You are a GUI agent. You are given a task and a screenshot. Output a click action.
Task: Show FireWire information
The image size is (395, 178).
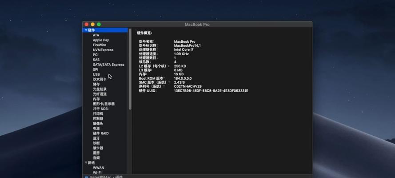(100, 45)
